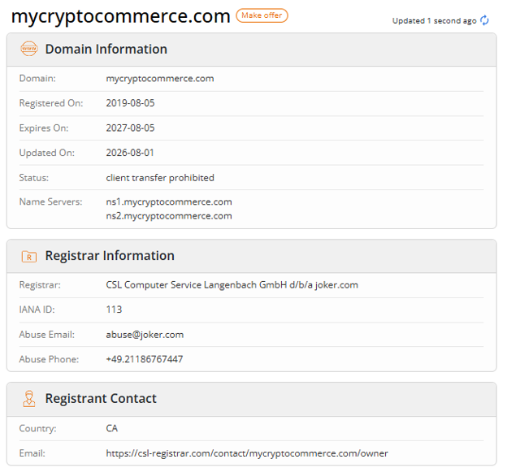
Task: Click the Registrant Contact person icon
Action: [x=29, y=399]
